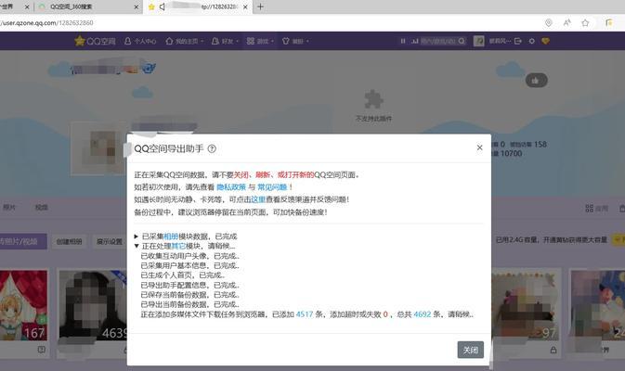
Task: Click text 已导出助手配置信息，已完成
Action: 189,285
